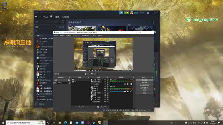This screenshot has height=125, width=223.
Task: Remove selected source with minus icon
Action: click(95, 107)
